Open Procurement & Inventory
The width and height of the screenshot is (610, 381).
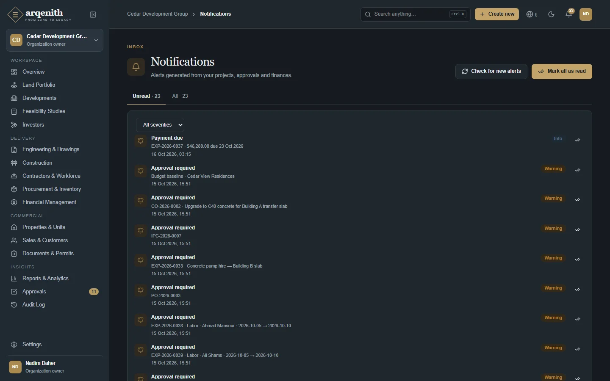coord(55,189)
